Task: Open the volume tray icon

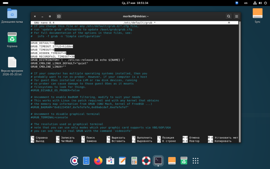Action: tap(260, 3)
